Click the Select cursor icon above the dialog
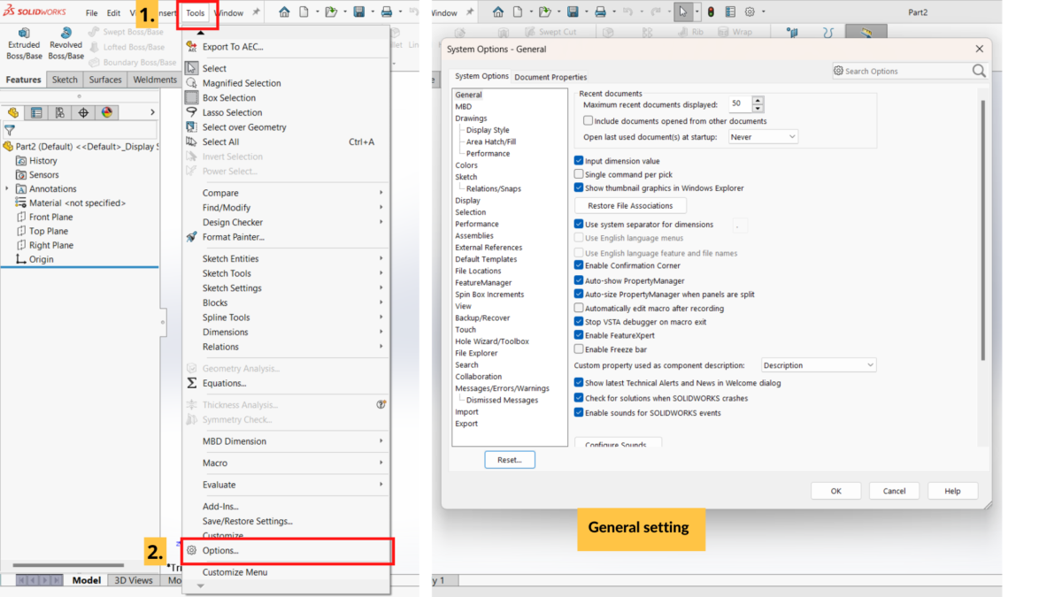This screenshot has width=1062, height=597. click(x=682, y=12)
